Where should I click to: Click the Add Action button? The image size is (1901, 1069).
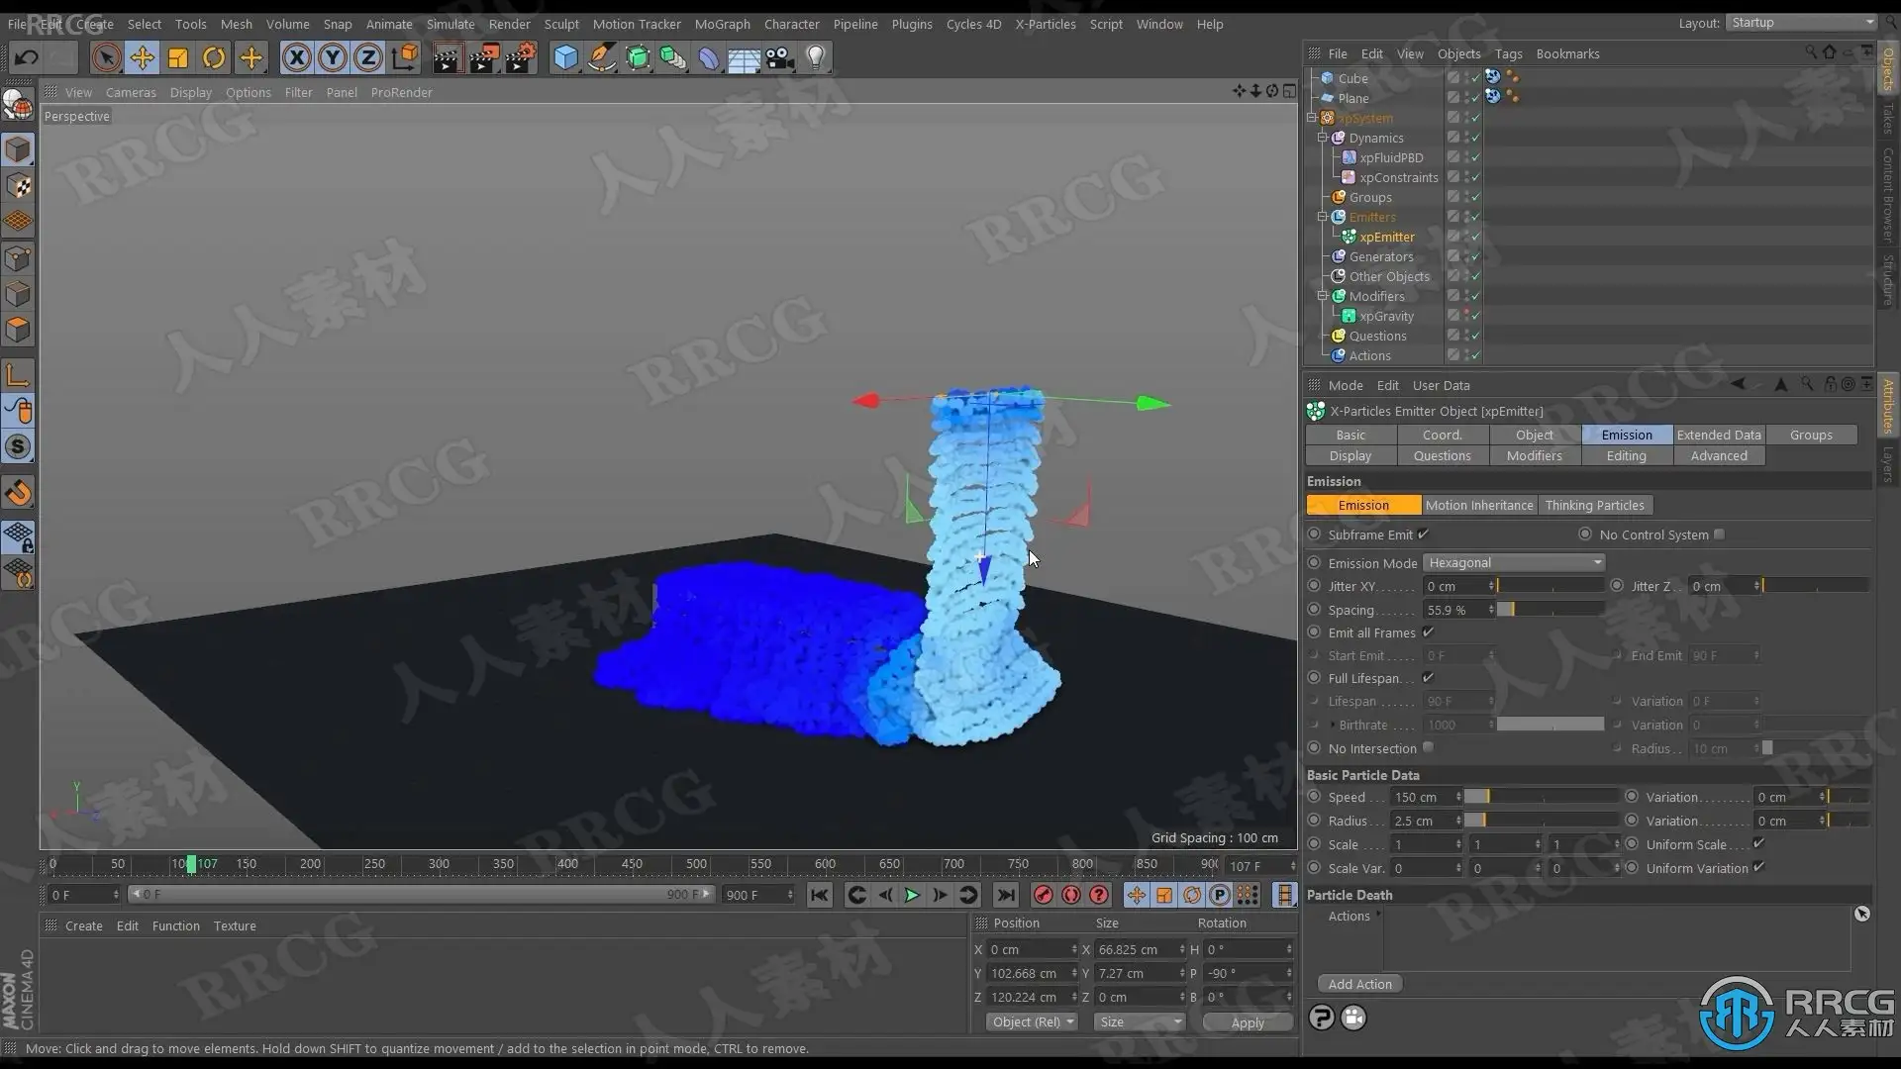tap(1359, 984)
